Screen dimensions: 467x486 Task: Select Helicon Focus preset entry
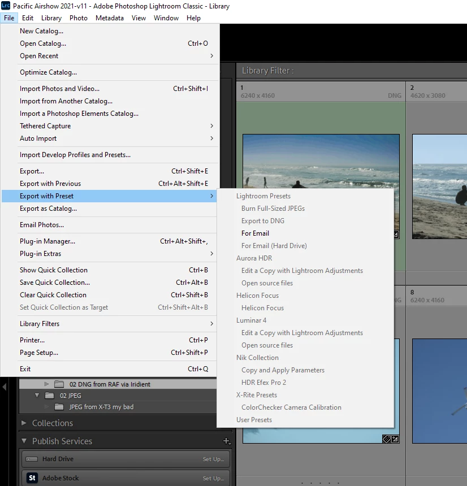[x=305, y=308]
